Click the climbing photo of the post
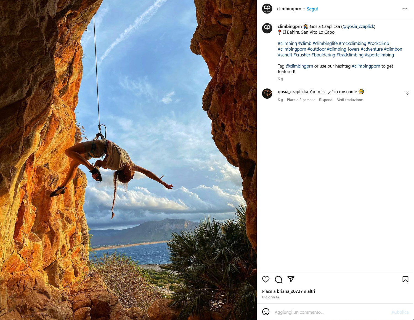Screen dimensions: 414x320 (x=128, y=160)
